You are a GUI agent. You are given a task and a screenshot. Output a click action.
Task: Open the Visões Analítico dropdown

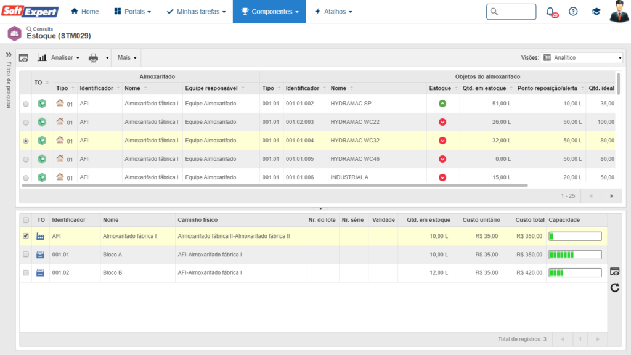click(x=582, y=57)
